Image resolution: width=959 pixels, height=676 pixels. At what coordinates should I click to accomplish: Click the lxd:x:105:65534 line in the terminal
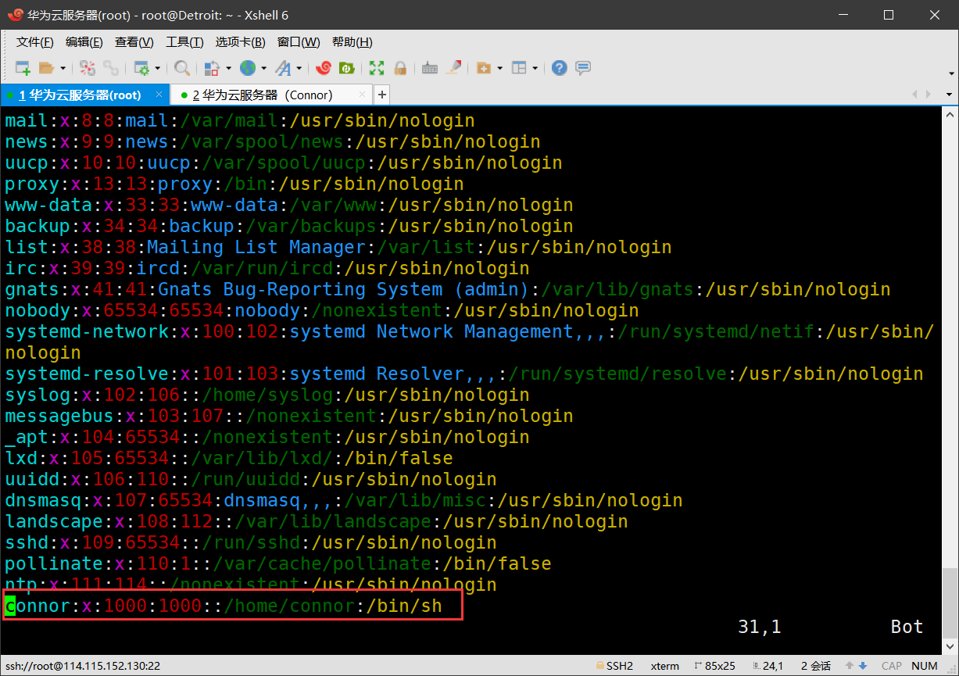(x=229, y=458)
